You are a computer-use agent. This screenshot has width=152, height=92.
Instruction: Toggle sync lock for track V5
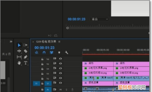(54, 63)
